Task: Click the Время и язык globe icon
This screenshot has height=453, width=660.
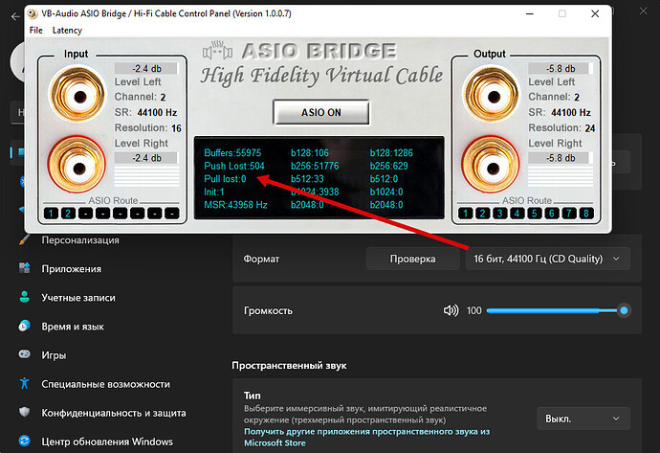Action: click(x=25, y=326)
